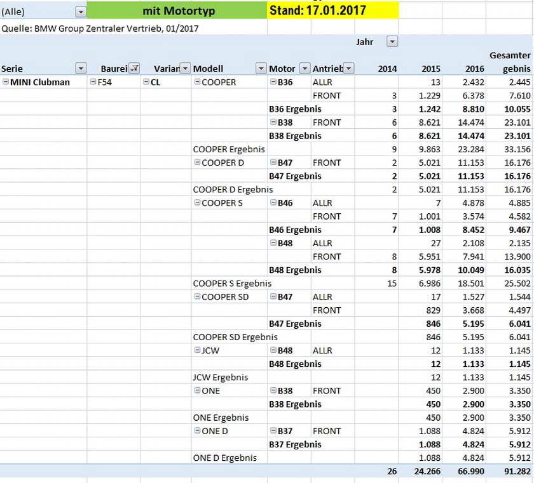
Task: Select the Jahr field label
Action: [365, 42]
